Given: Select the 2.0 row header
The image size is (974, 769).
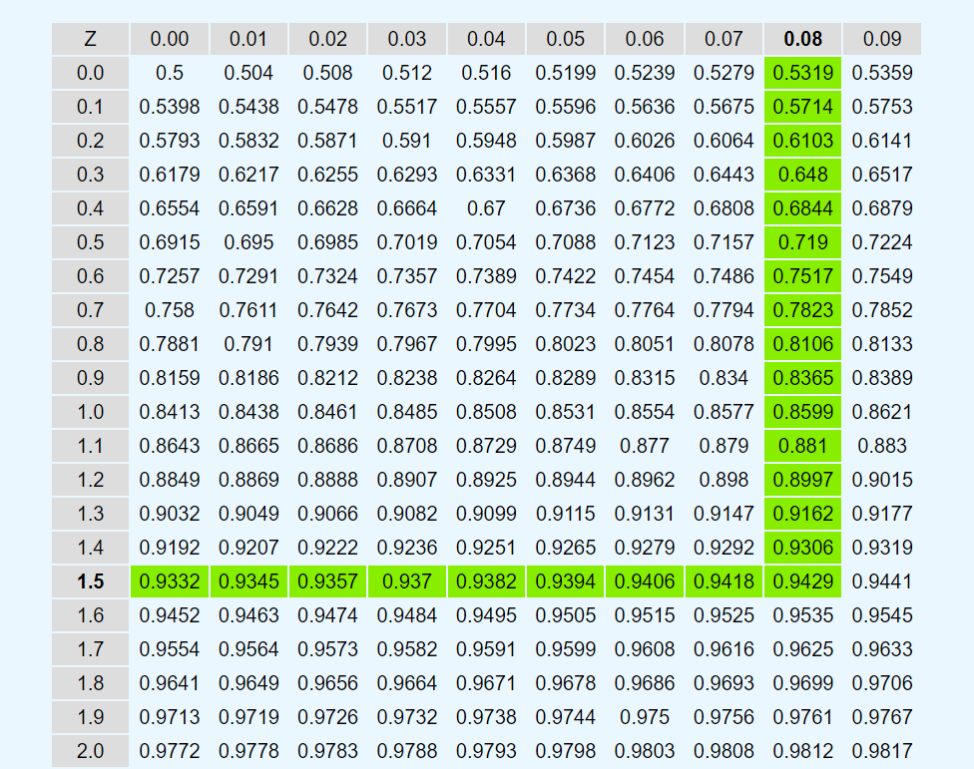Looking at the screenshot, I should click(x=90, y=751).
